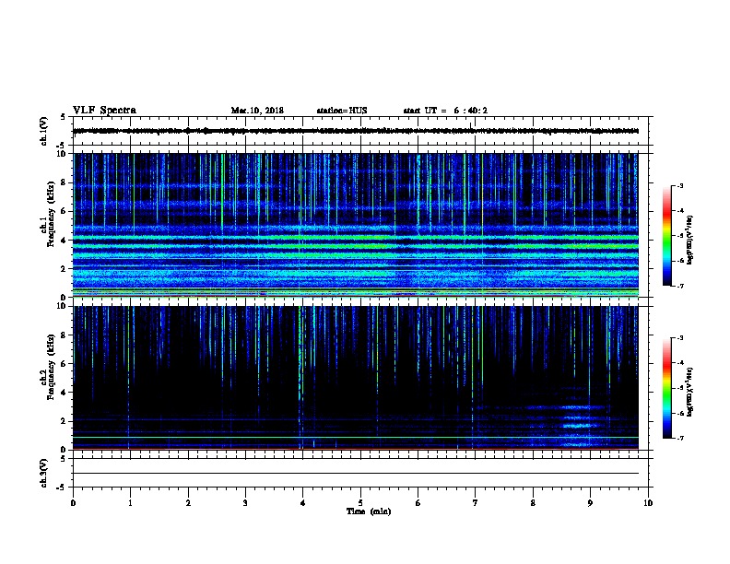Click the "4" kHz tick of ch.1 spectrogram
Image resolution: width=730 pixels, height=564 pixels.
(x=64, y=241)
